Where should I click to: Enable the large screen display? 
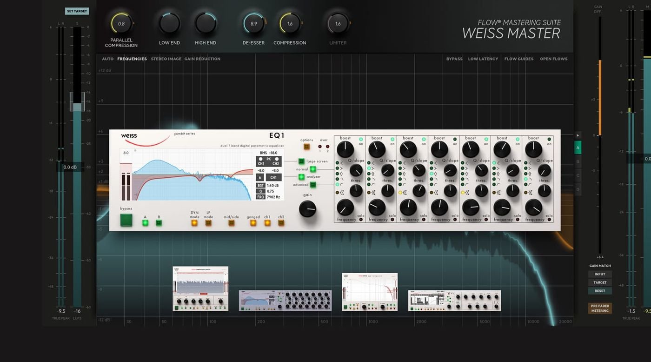[x=301, y=161]
